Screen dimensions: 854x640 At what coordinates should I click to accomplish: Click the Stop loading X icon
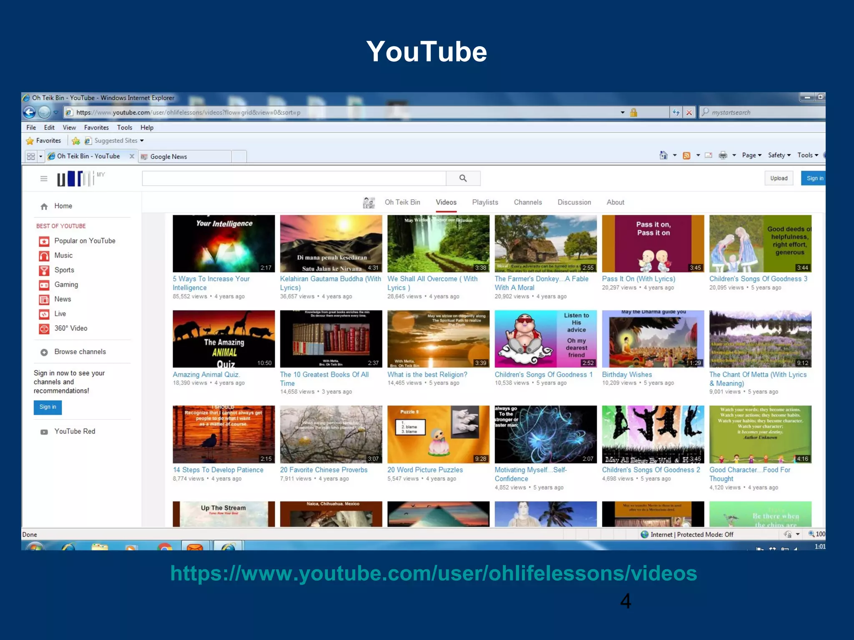point(689,112)
